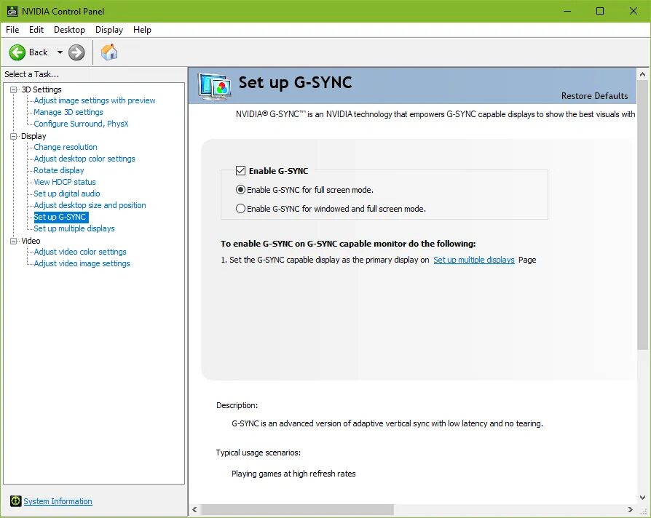Open the Edit menu

36,30
